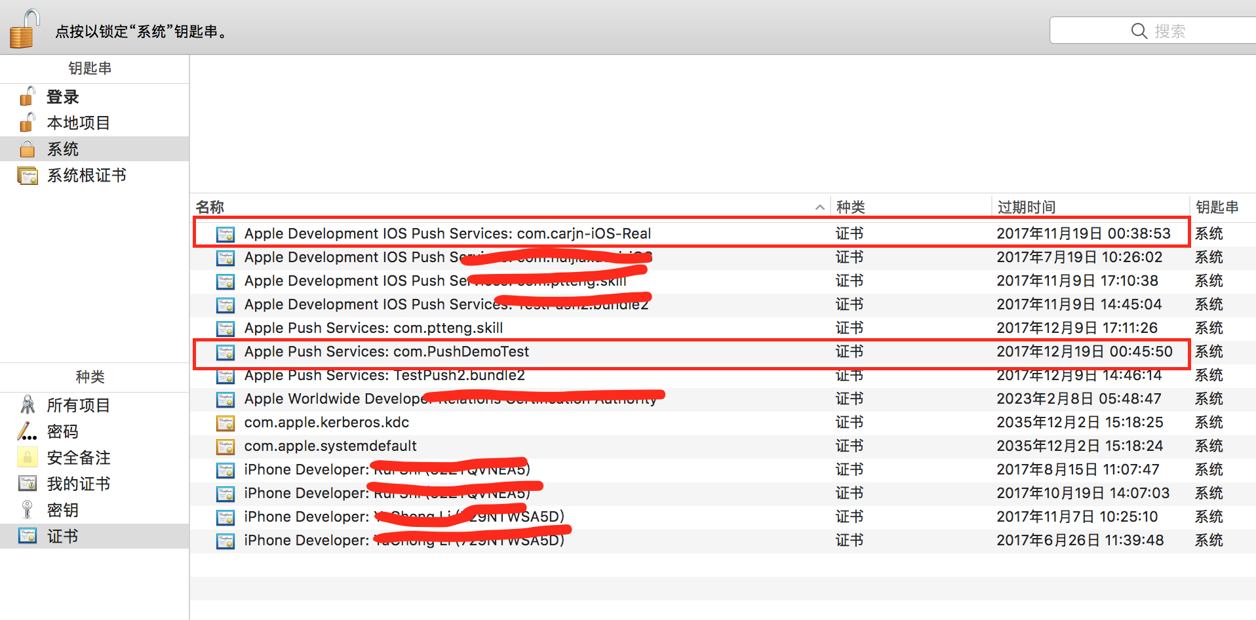Image resolution: width=1256 pixels, height=620 pixels.
Task: Click the 我的证书 category icon
Action: click(x=28, y=484)
